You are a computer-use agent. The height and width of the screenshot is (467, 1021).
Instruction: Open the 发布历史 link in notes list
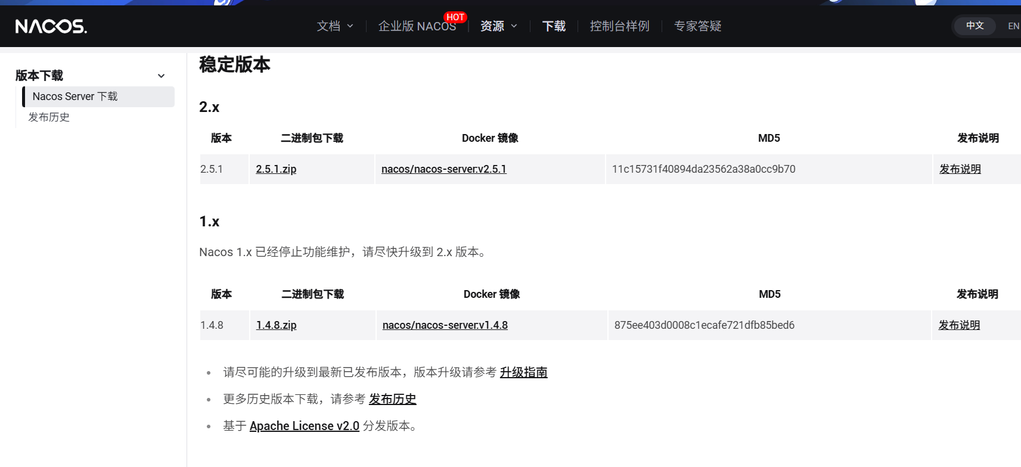click(x=392, y=399)
